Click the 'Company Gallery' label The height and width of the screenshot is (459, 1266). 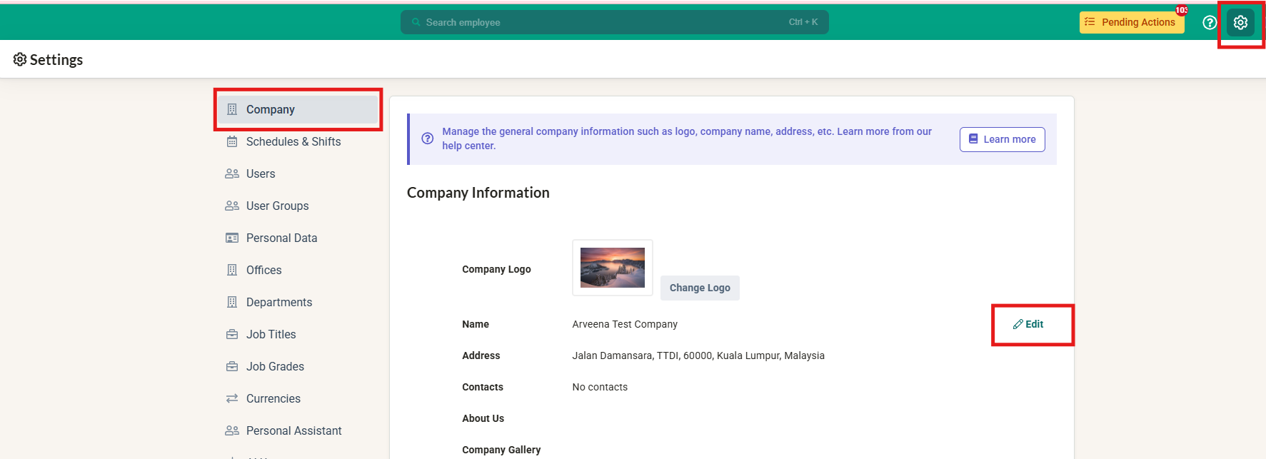(501, 450)
